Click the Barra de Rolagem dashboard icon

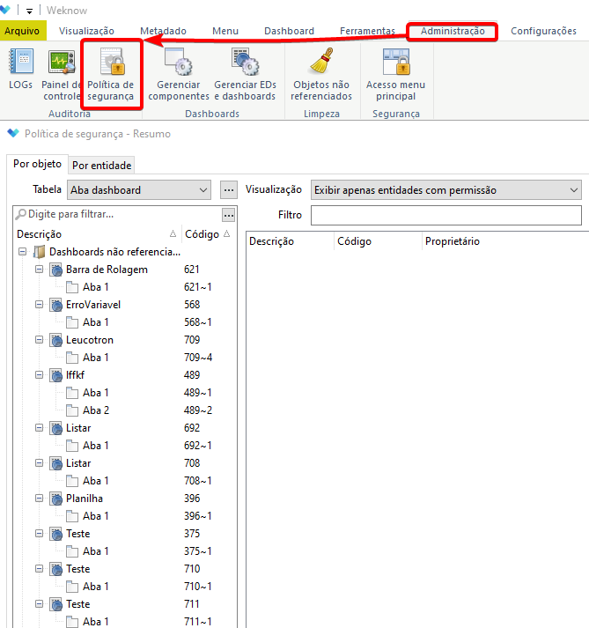[56, 270]
